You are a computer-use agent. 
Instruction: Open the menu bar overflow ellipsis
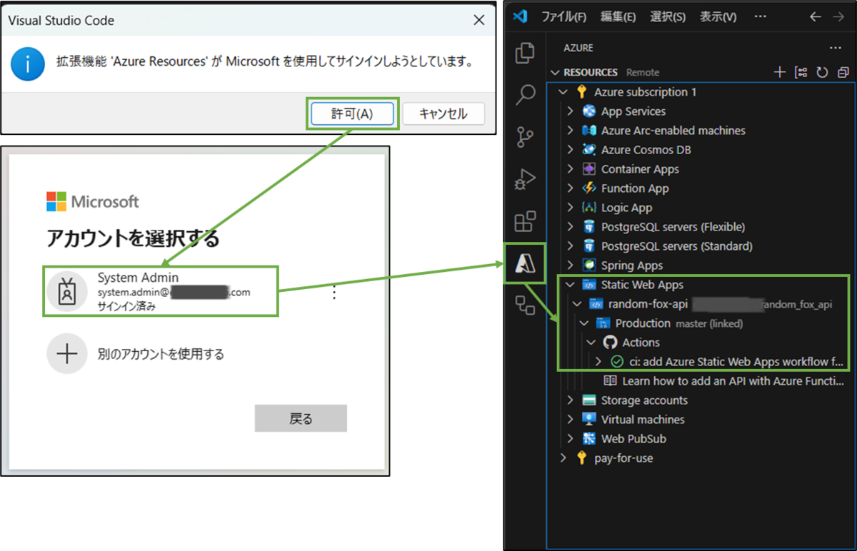[x=761, y=16]
